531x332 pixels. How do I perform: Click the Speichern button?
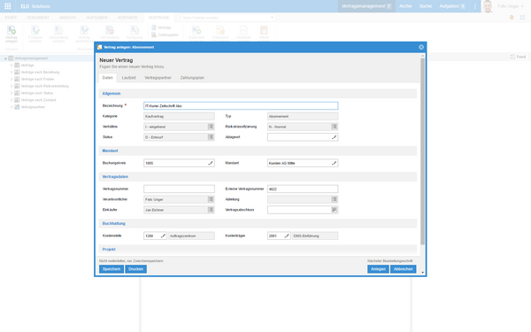click(x=112, y=269)
